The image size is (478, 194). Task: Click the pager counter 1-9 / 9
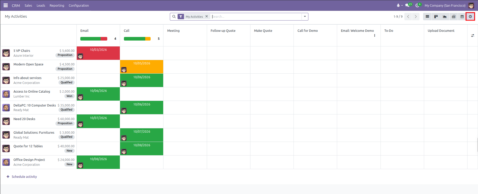(x=398, y=17)
